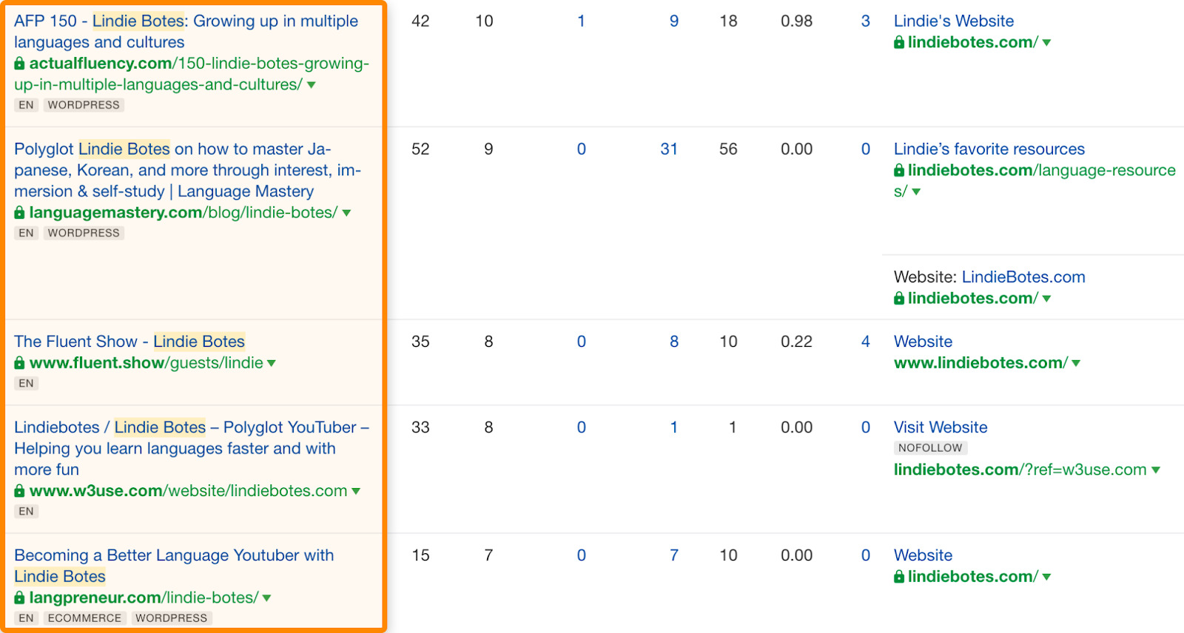
Task: Click lock icon beside lindiebotes.com/language-resources
Action: 899,171
